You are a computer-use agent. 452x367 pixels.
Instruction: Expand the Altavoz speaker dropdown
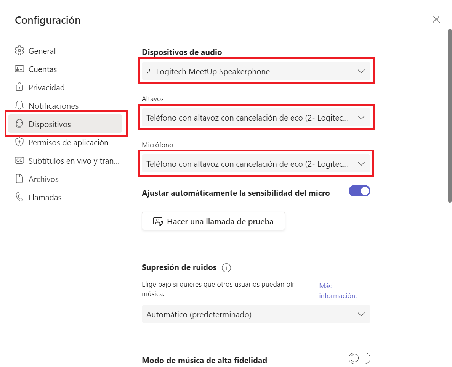[256, 118]
